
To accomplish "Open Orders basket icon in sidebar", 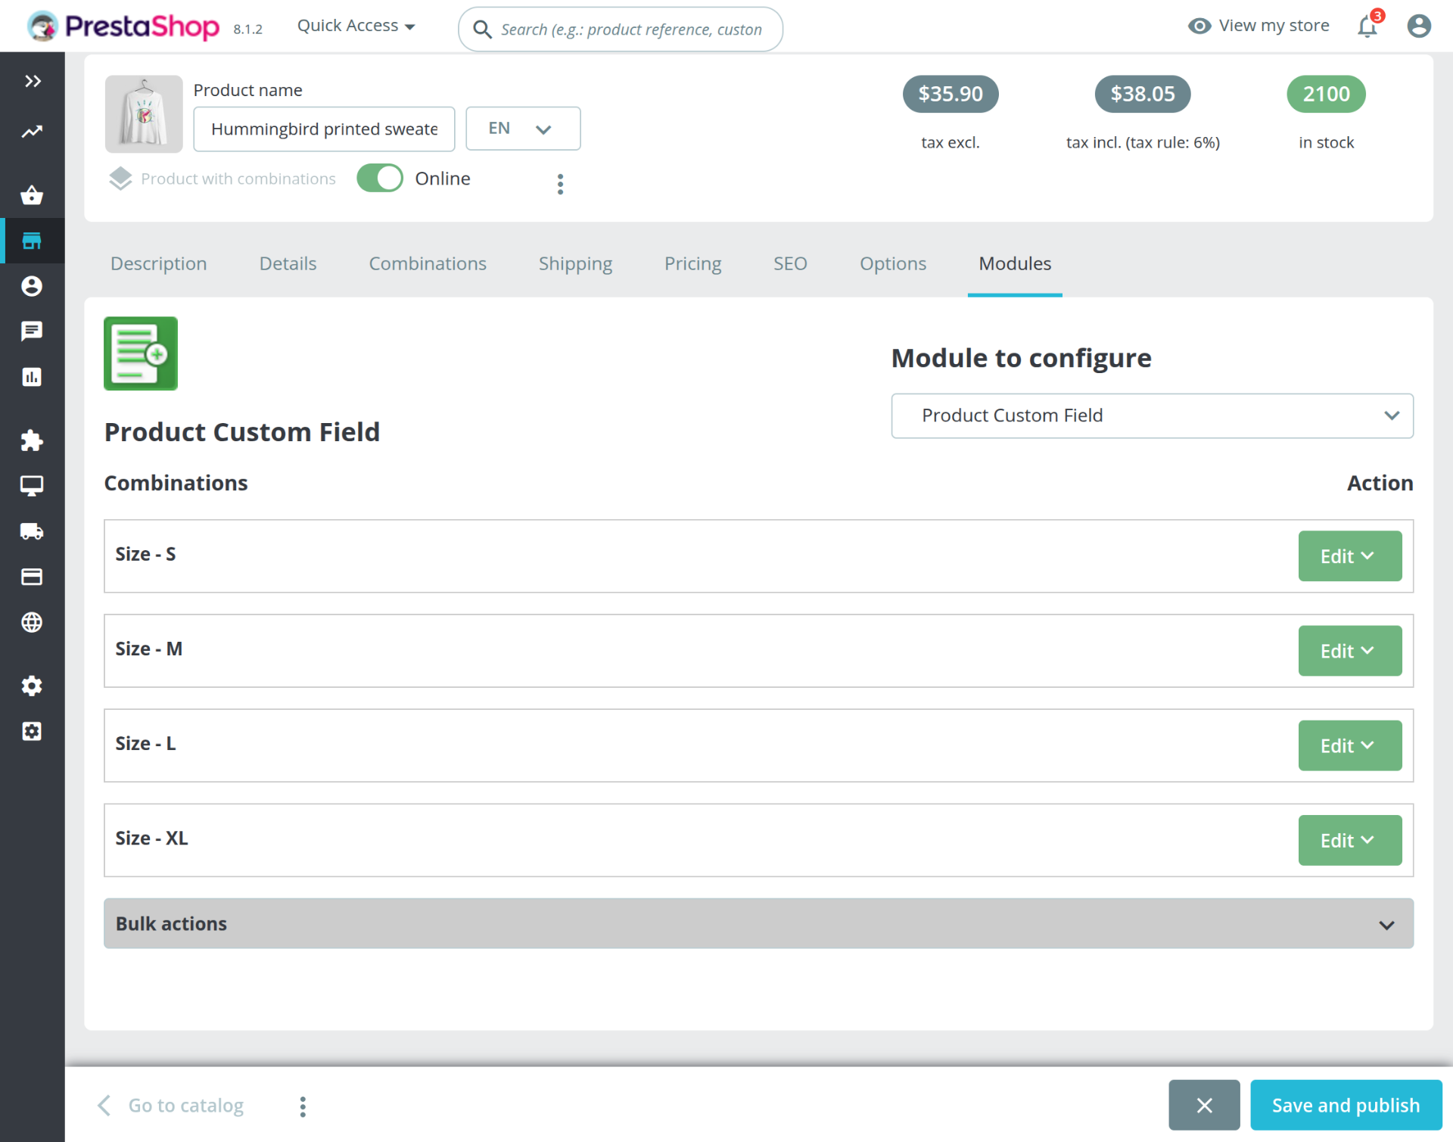I will coord(32,195).
